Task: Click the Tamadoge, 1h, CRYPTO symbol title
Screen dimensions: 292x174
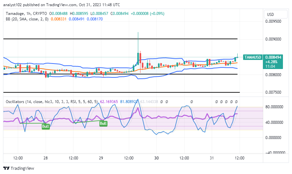Action: pyautogui.click(x=26, y=14)
